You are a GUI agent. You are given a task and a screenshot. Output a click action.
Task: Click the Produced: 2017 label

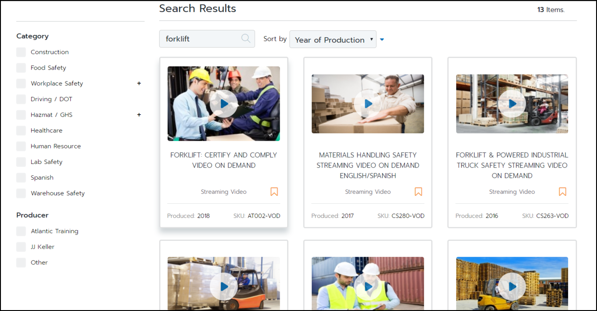click(x=332, y=216)
